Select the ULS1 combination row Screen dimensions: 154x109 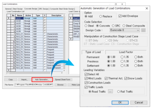pos(35,18)
